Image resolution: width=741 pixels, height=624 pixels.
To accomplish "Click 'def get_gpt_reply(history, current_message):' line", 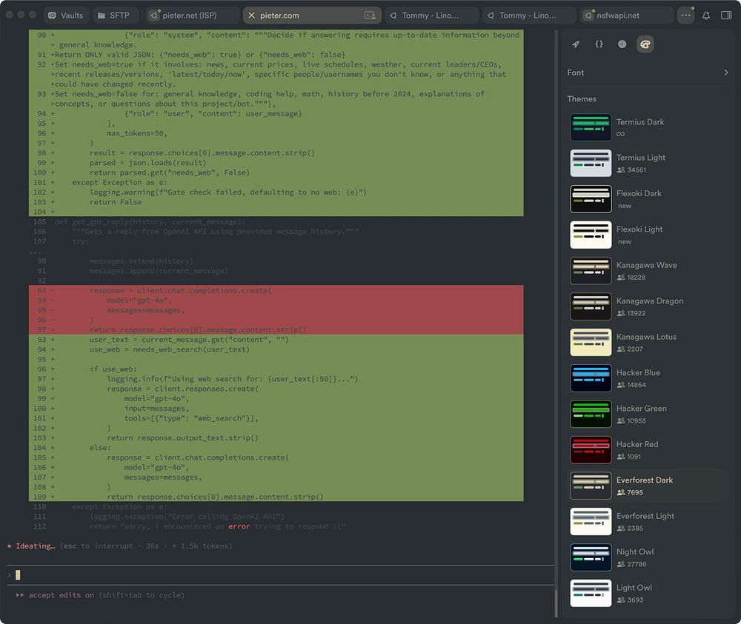I will tap(150, 222).
